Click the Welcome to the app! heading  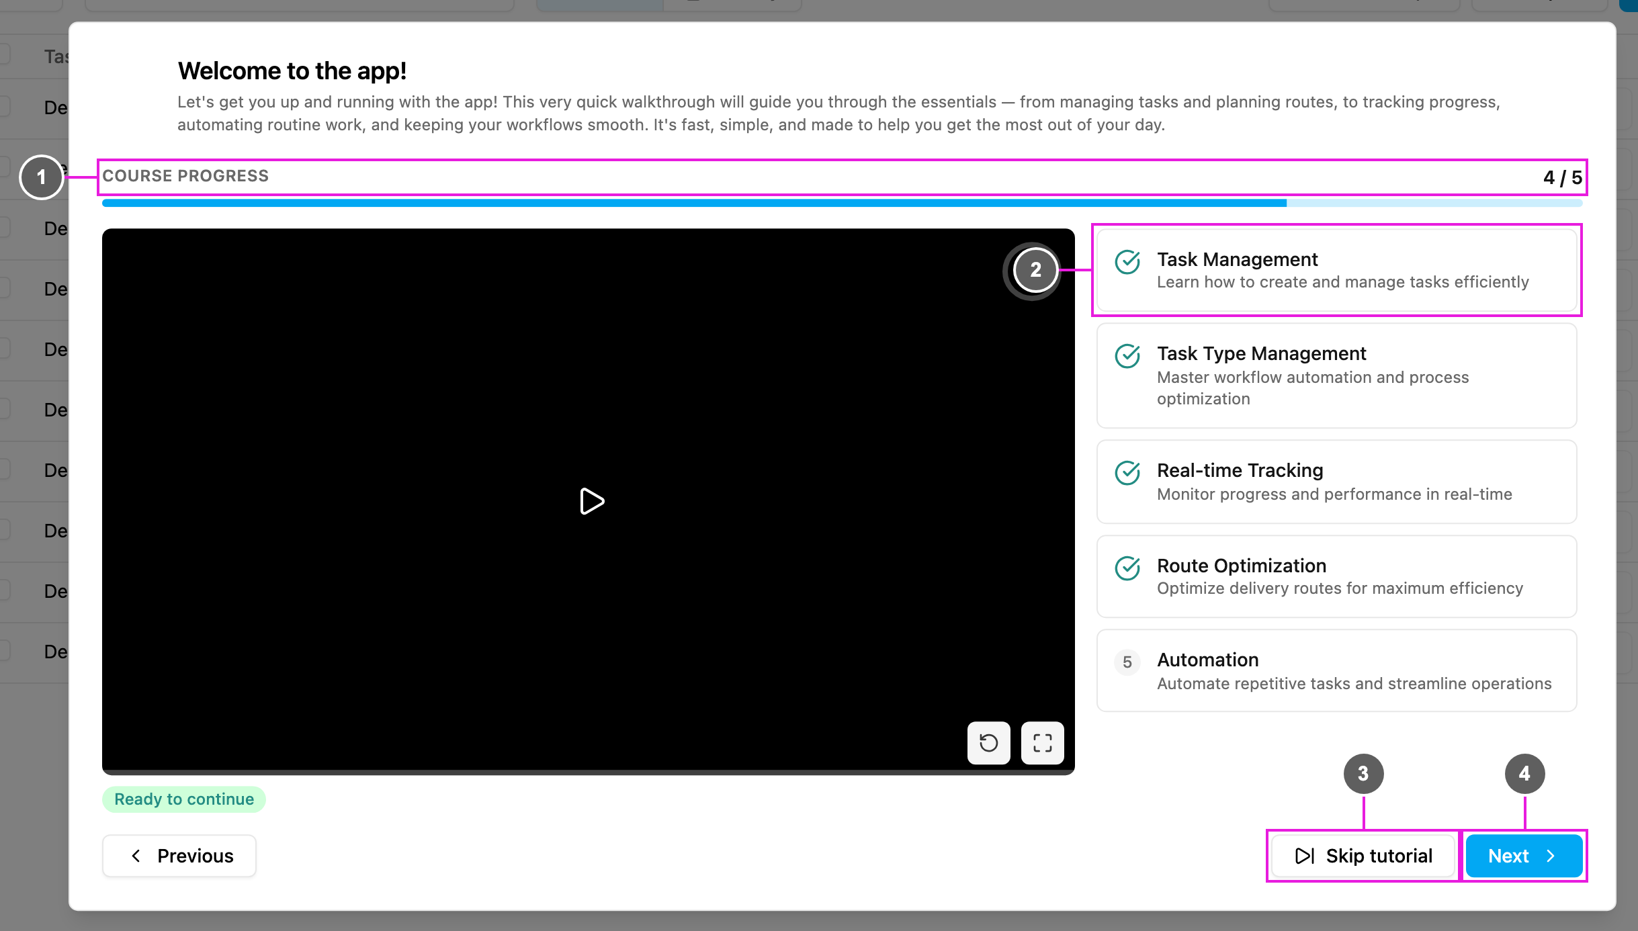pos(292,71)
